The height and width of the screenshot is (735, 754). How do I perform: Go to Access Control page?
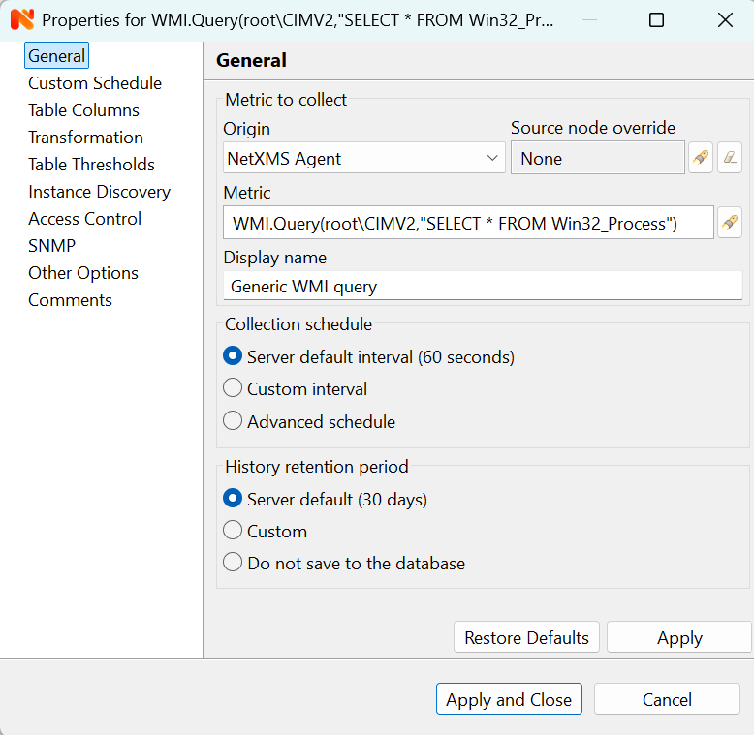click(84, 219)
